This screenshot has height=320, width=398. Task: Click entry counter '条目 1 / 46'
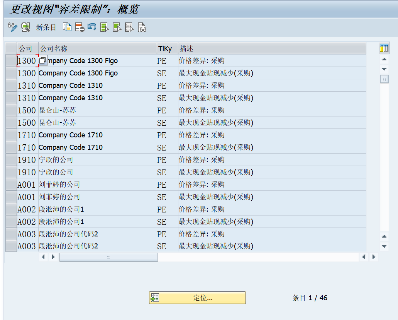(310, 298)
